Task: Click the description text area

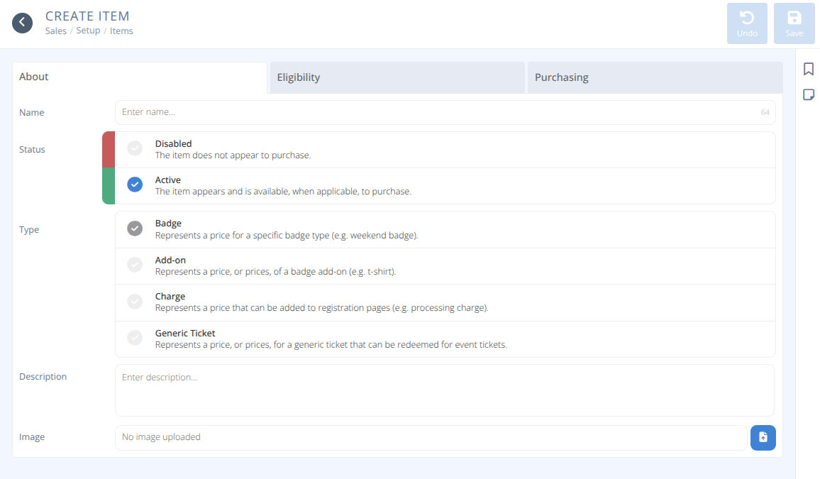Action: tap(445, 389)
